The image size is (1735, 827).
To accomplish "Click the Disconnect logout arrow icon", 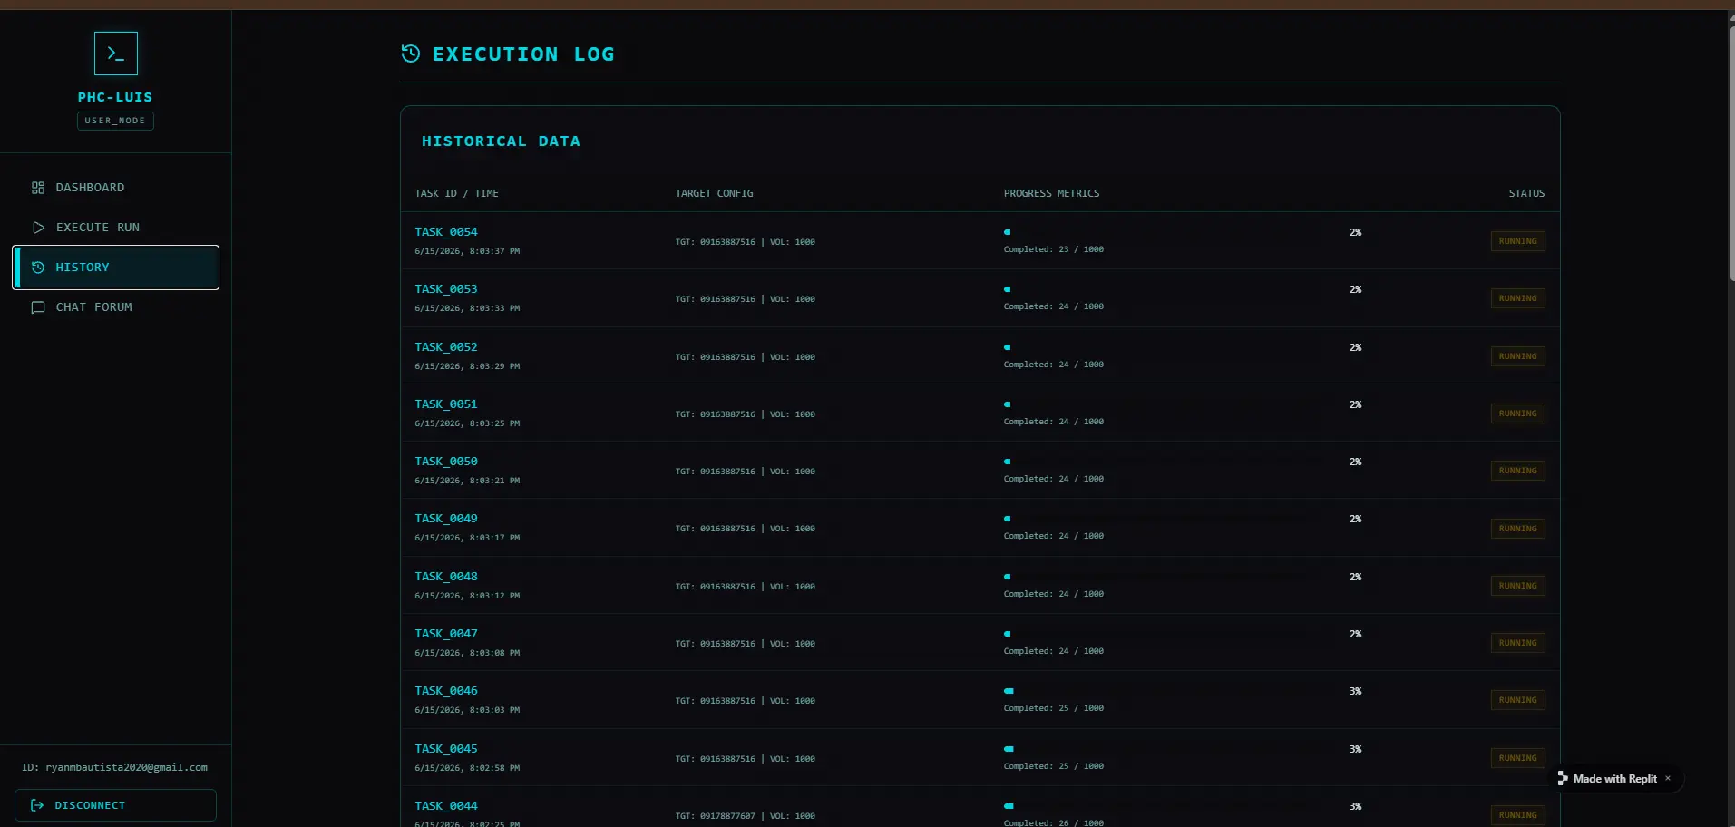I will coord(37,805).
